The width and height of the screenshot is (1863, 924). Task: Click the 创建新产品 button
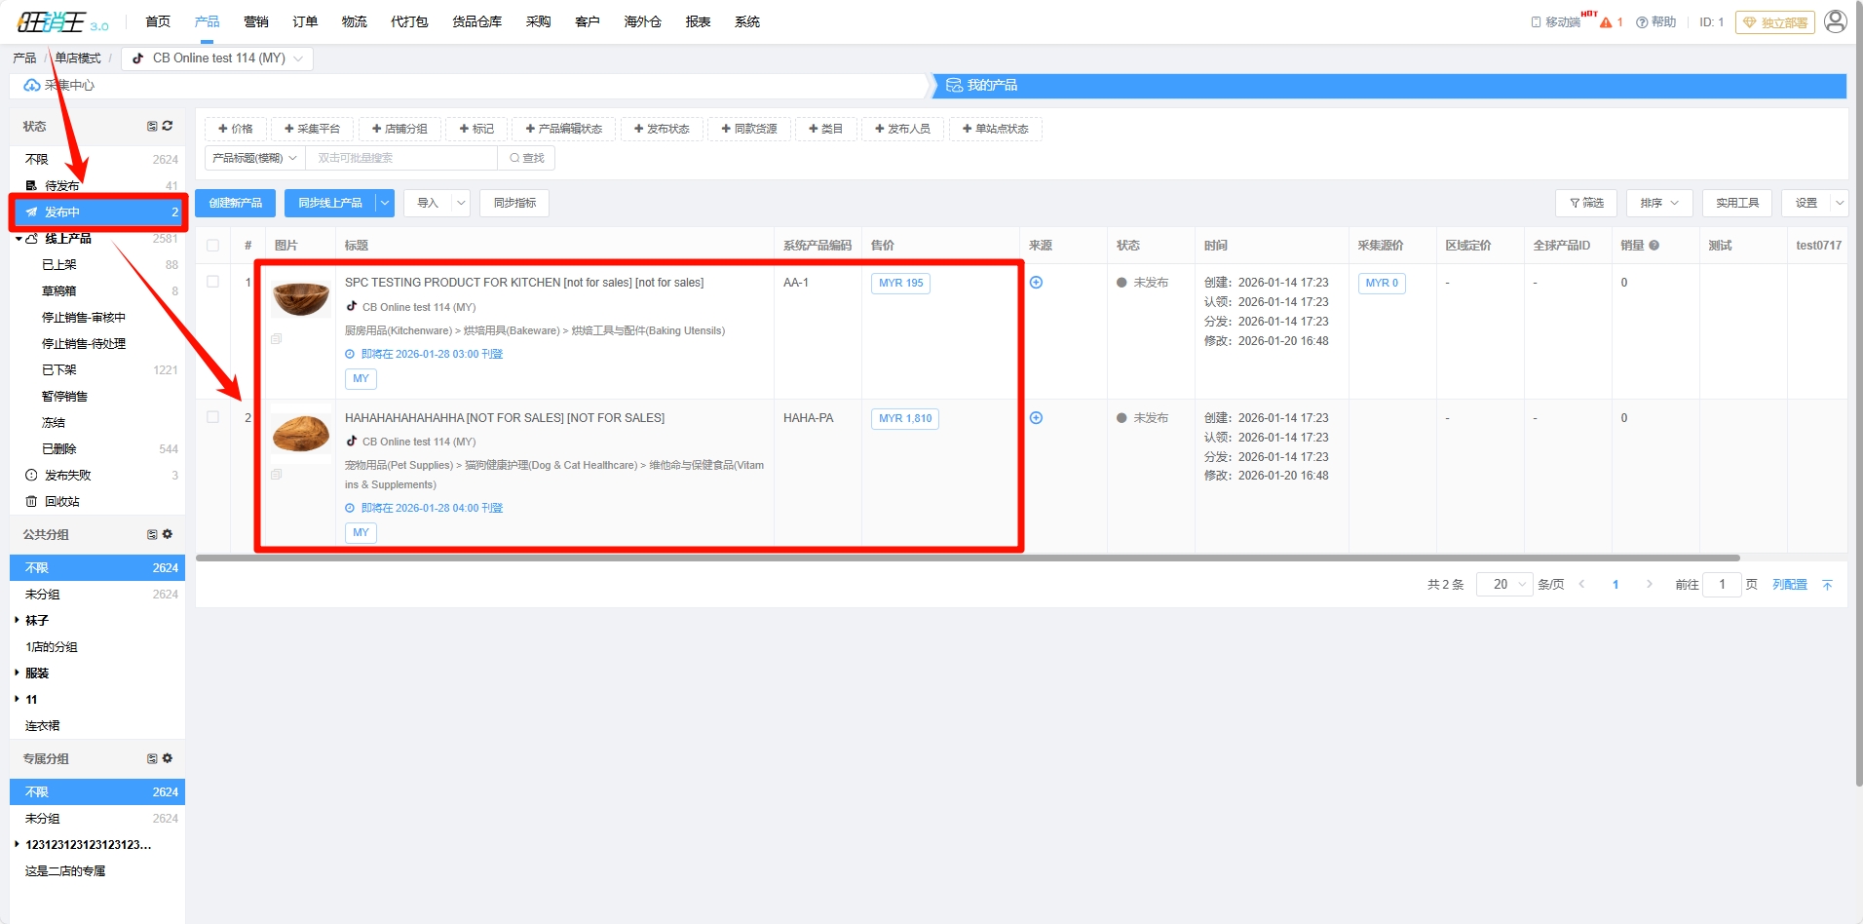(235, 203)
